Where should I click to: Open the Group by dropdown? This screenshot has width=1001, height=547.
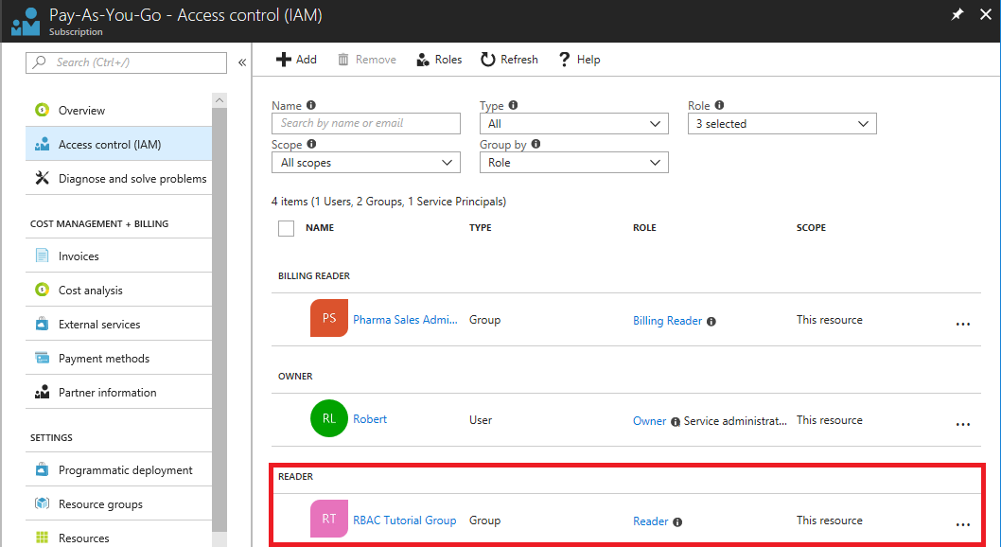coord(572,162)
